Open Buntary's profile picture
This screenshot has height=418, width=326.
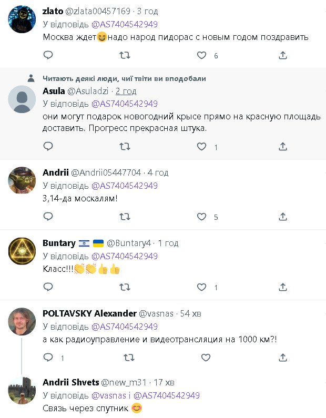pyautogui.click(x=22, y=251)
